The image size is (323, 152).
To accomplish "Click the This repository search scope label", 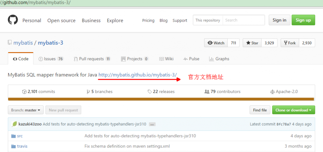I will 208,20.
